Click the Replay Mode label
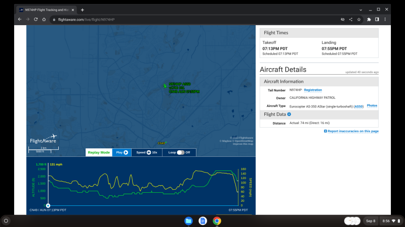 [x=99, y=152]
